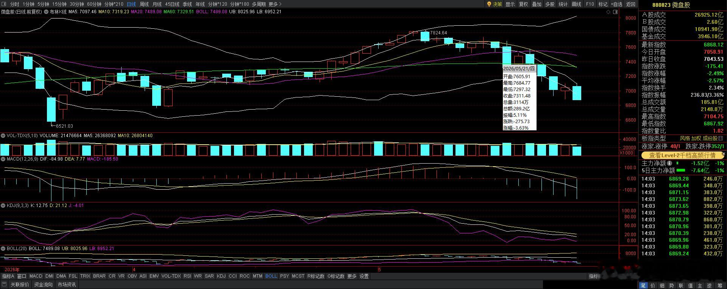Click the 决策 lightbulb icon
This screenshot has height=289, width=727.
point(489,4)
